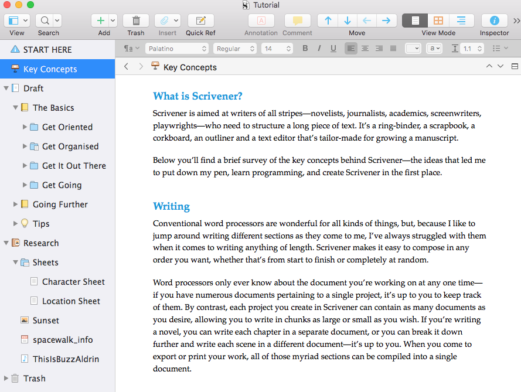
Task: Open the Sunset image item
Action: pos(57,321)
